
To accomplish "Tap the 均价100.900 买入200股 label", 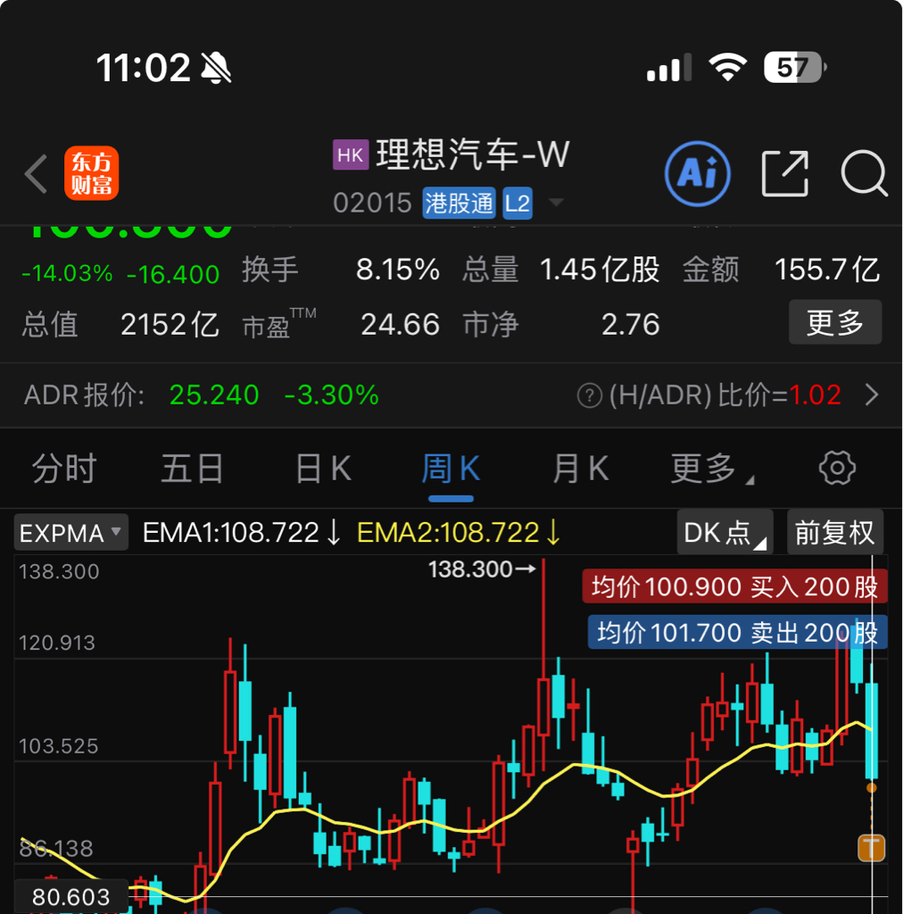I will point(734,586).
